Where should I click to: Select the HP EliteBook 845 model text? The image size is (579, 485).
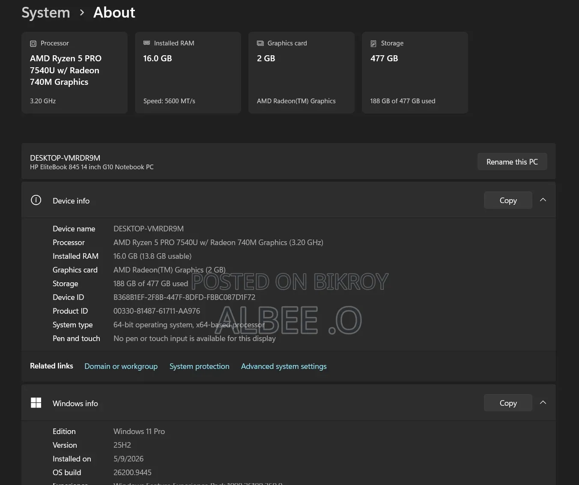coord(92,167)
